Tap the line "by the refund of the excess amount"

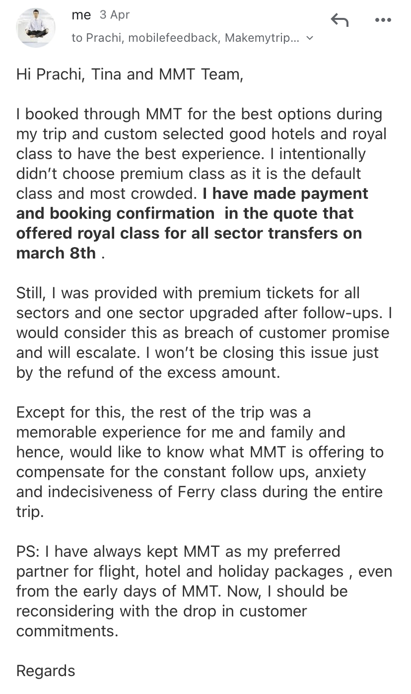click(148, 372)
